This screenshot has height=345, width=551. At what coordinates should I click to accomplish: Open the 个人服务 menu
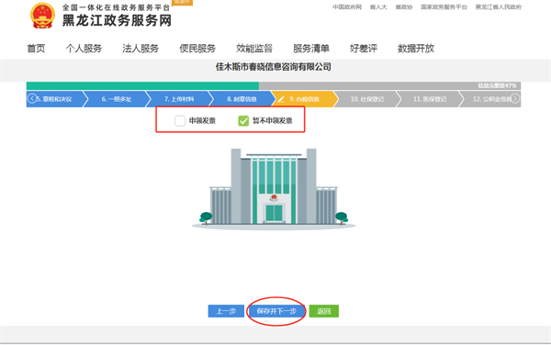tap(84, 49)
